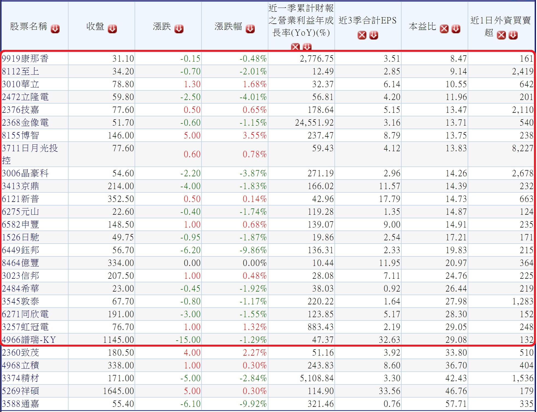537x412 pixels.
Task: Open stock 5269祥碩 link
Action: click(x=20, y=391)
